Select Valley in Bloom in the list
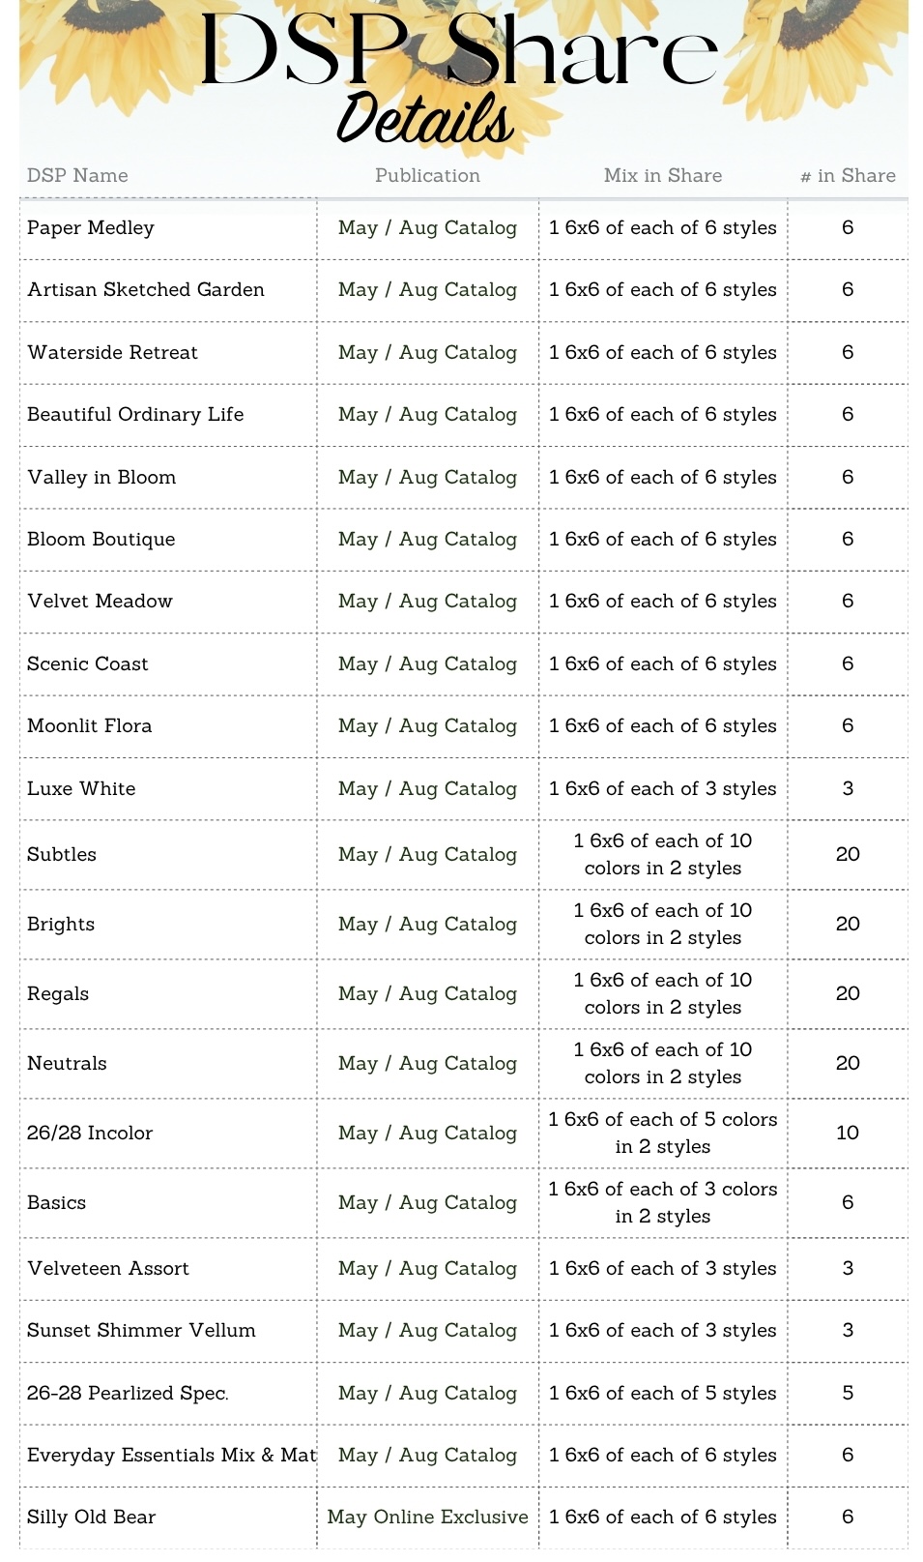Screen dimensions: 923x1562 (x=101, y=477)
